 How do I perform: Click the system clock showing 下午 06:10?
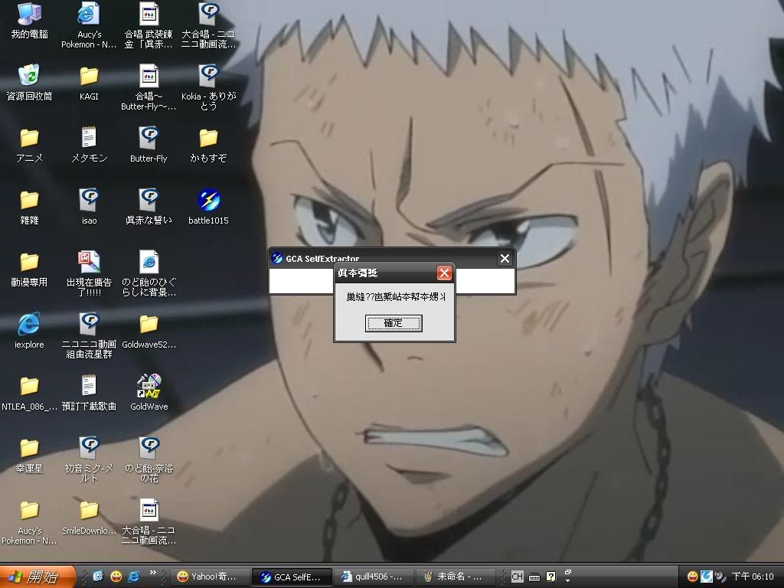pyautogui.click(x=753, y=577)
